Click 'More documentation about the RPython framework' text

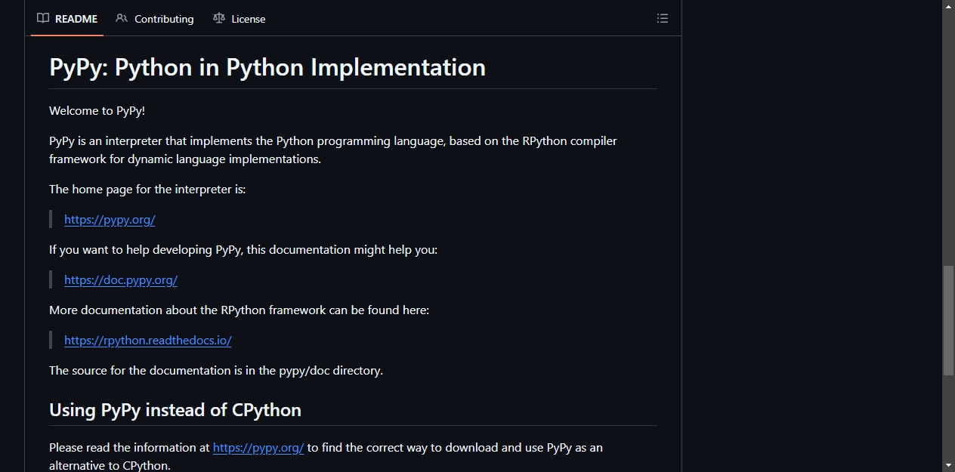pyautogui.click(x=239, y=310)
